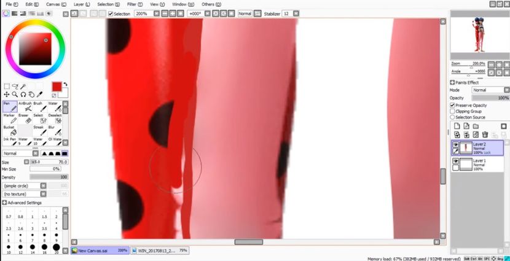Image resolution: width=510 pixels, height=261 pixels.
Task: Open the brush blend mode Normal dropdown
Action: 36,154
